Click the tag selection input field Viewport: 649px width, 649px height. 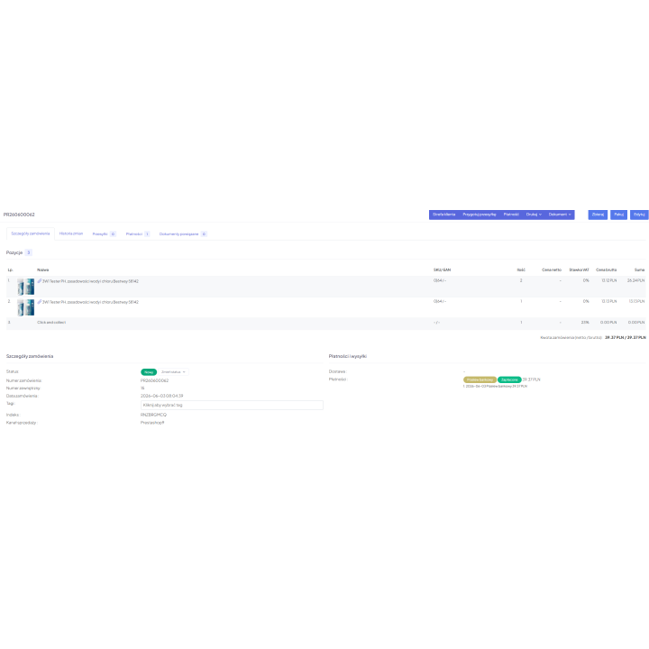click(232, 406)
